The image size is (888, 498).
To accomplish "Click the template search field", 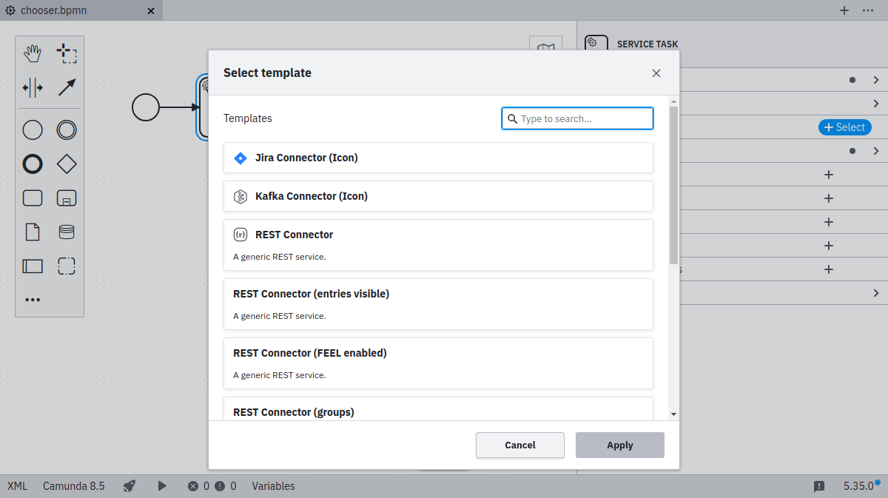I will pyautogui.click(x=576, y=118).
